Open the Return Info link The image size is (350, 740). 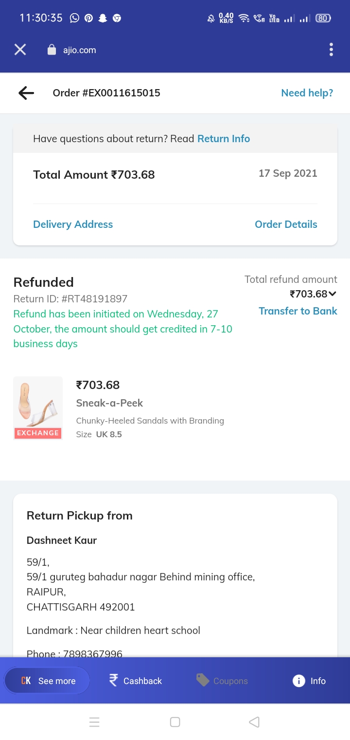224,139
